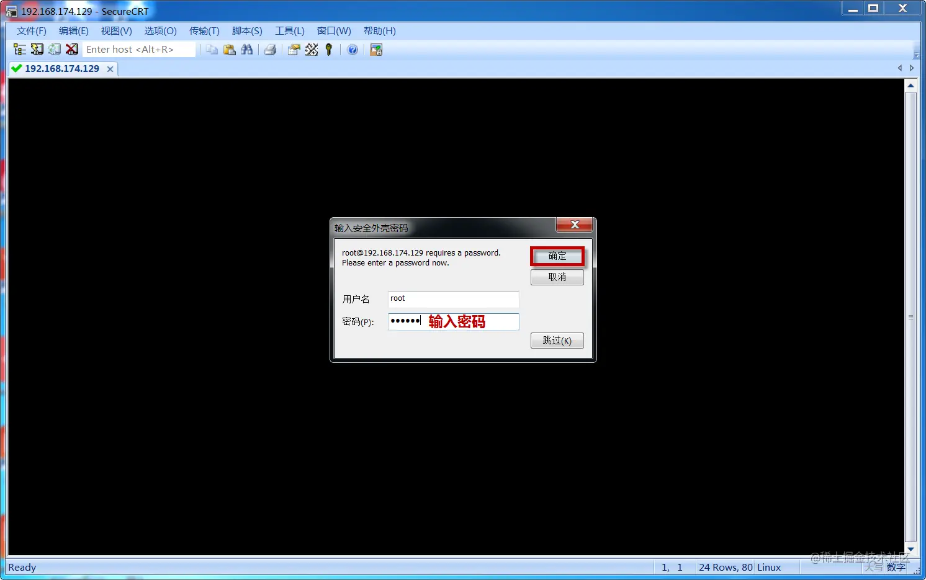Click the 'requires a password' dialog message
The image size is (926, 580).
click(421, 258)
